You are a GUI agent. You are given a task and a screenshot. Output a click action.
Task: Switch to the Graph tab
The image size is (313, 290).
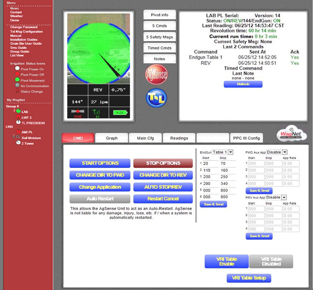112,138
